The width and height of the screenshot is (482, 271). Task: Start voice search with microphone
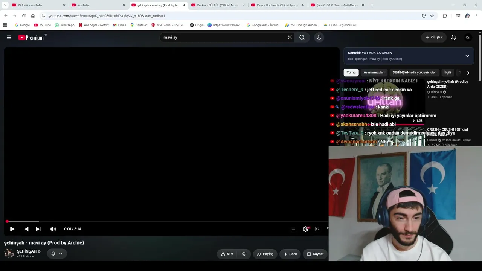319,37
